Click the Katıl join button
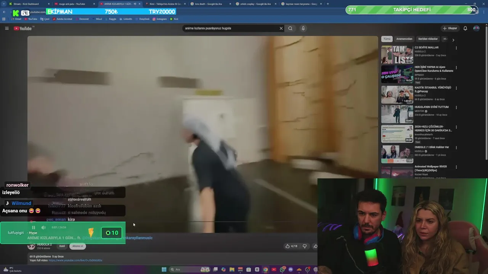 click(x=62, y=246)
